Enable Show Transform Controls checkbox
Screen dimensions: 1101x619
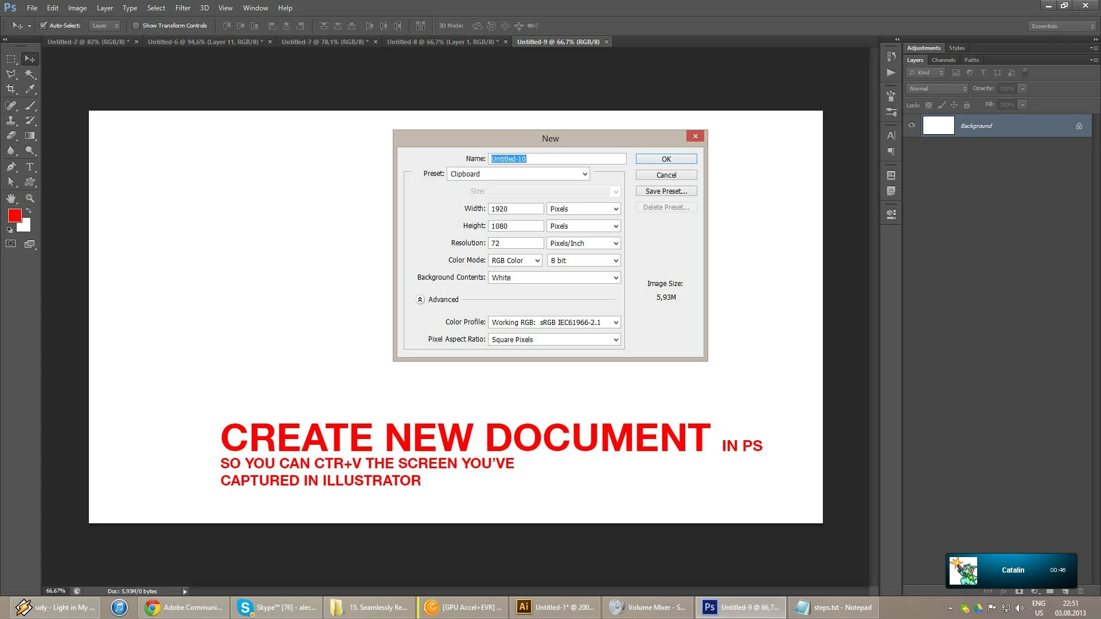click(136, 26)
